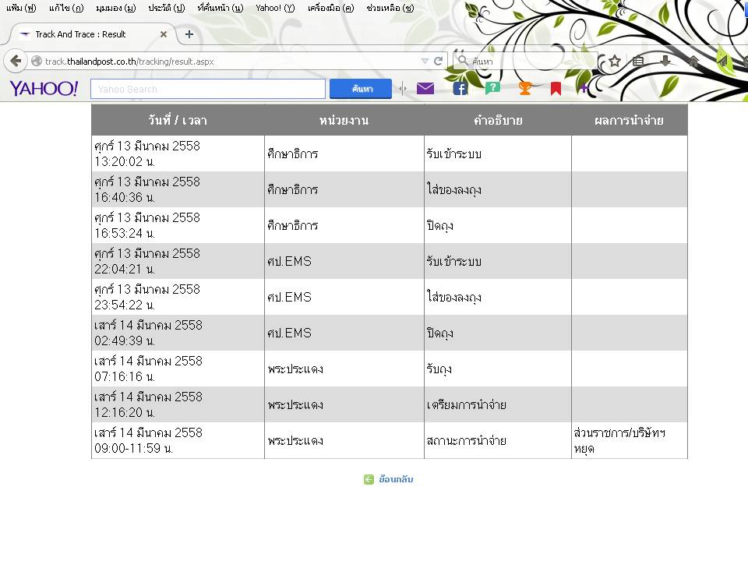The height and width of the screenshot is (561, 748).
Task: Click the purple plus add icon
Action: 584,88
